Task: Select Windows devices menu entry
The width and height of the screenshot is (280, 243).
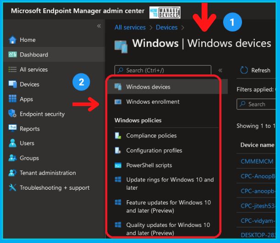Action: coord(168,87)
